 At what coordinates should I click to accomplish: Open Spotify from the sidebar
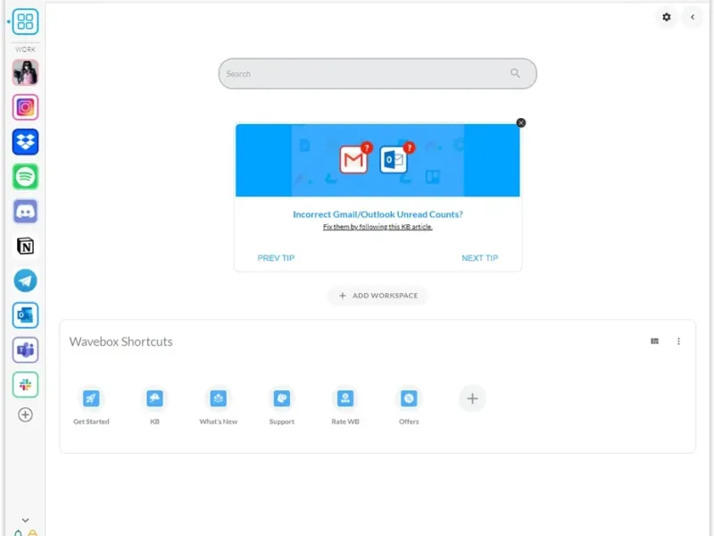[x=25, y=176]
